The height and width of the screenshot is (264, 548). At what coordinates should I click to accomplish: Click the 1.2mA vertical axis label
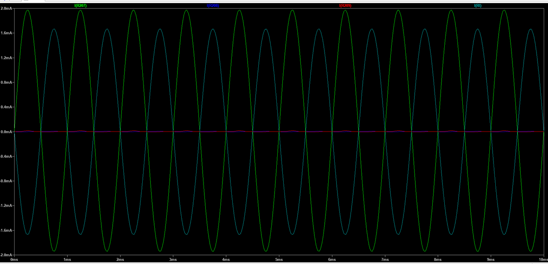(x=6, y=58)
